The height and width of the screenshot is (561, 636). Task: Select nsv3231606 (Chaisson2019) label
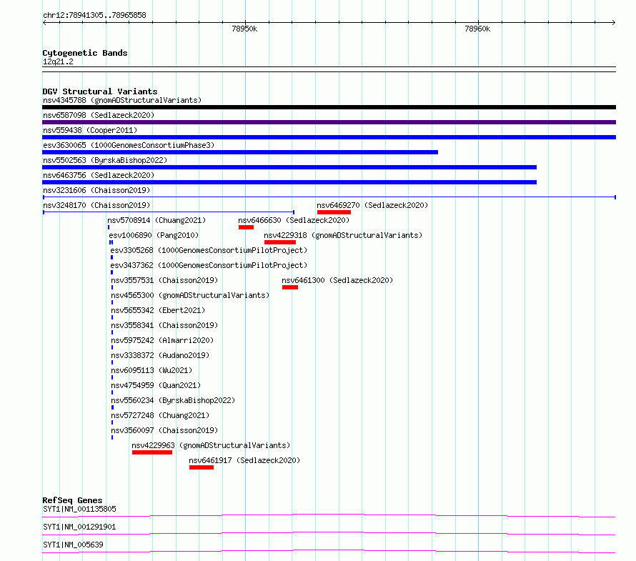click(x=96, y=190)
